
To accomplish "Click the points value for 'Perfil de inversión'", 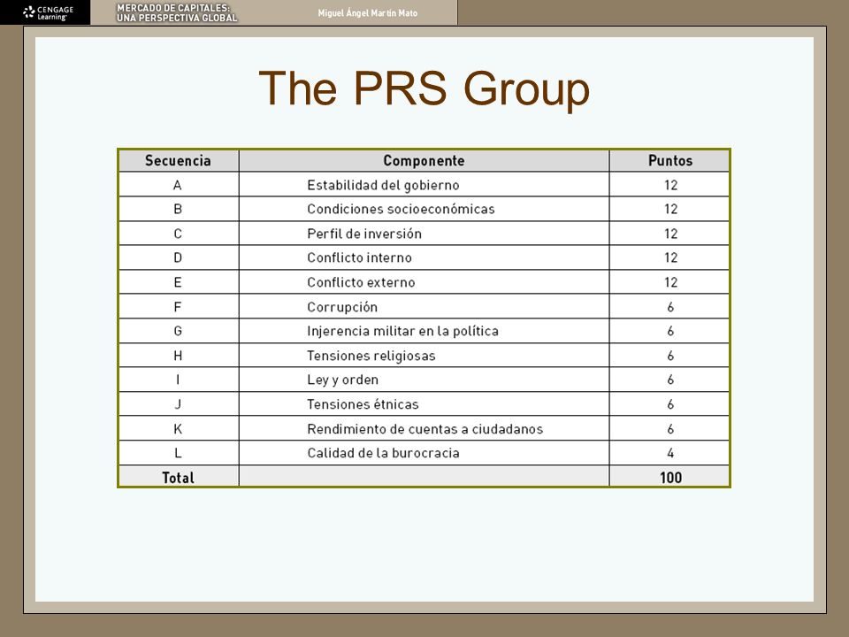I will (x=671, y=234).
